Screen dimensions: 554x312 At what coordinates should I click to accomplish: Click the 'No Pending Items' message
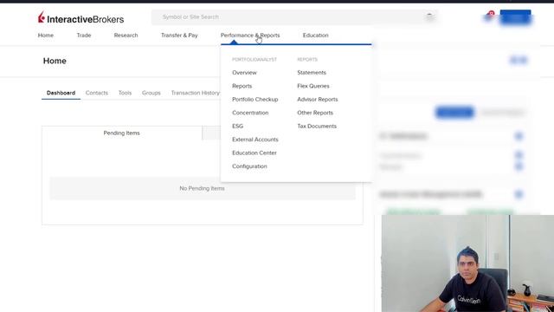202,189
